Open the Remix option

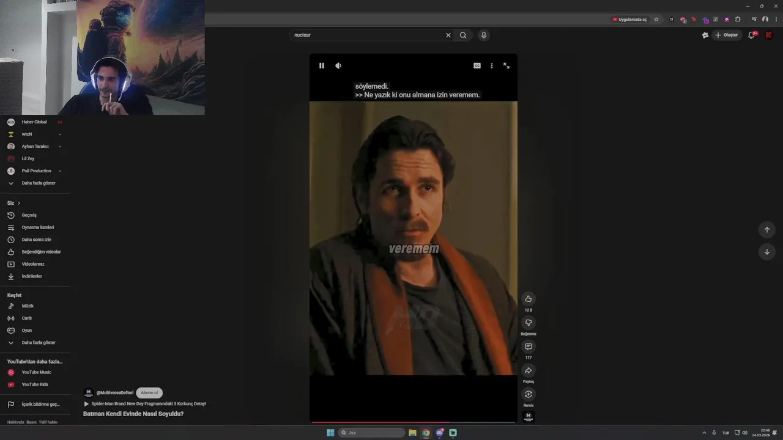click(529, 394)
